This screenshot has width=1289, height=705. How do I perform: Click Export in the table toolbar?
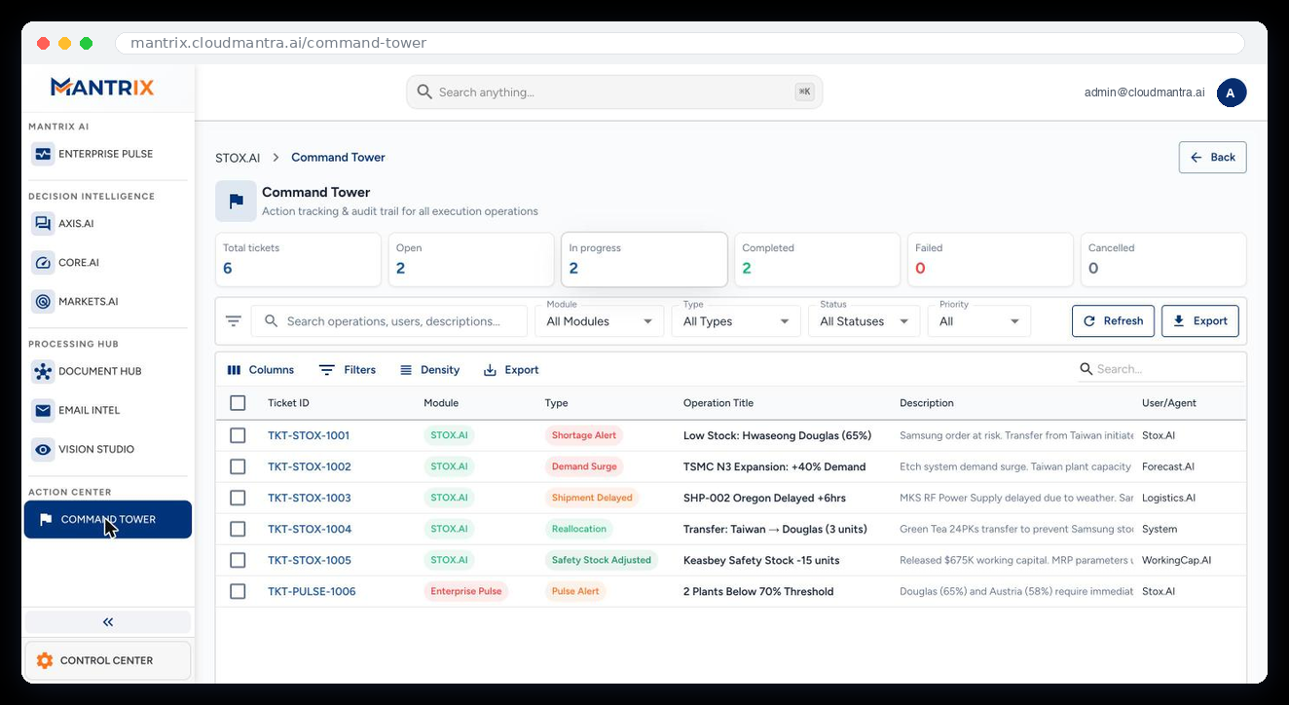(x=511, y=370)
